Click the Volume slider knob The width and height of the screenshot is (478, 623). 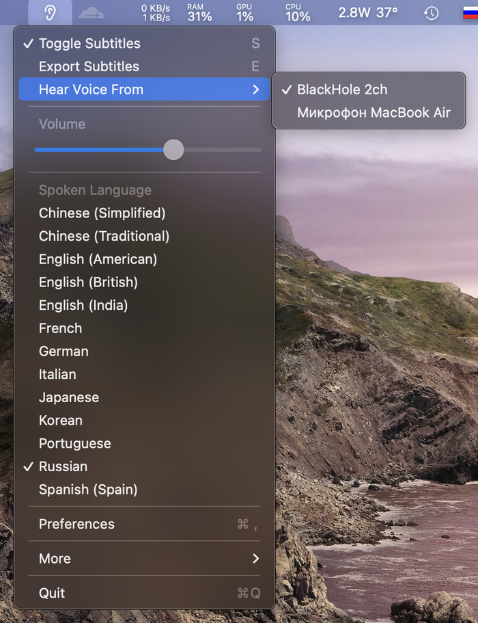pyautogui.click(x=173, y=150)
